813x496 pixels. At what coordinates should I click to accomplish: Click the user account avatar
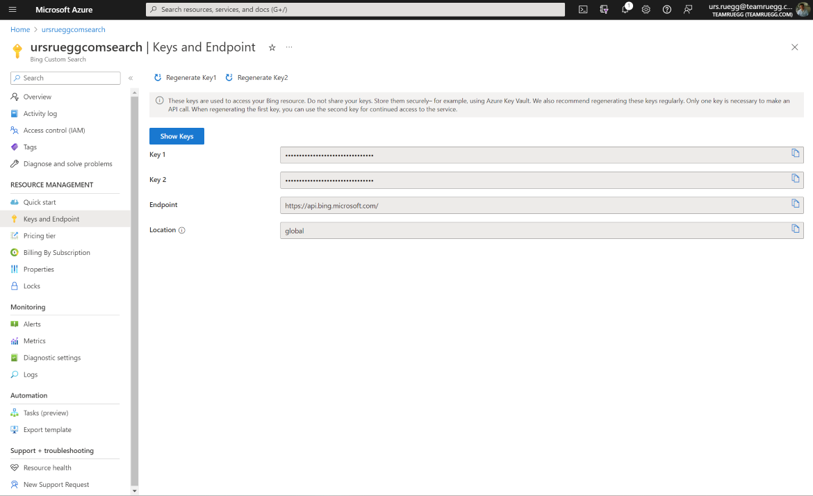(x=803, y=9)
